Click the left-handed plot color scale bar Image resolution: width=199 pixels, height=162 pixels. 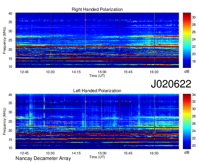[187, 122]
